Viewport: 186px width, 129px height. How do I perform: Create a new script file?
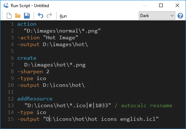click(x=9, y=16)
